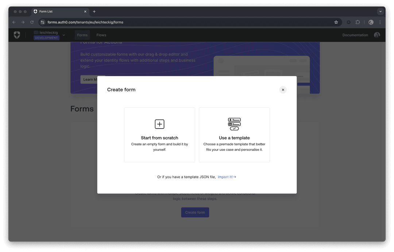Screen dimensions: 394x252
Task: Bookmark the page with the star icon
Action: point(336,22)
